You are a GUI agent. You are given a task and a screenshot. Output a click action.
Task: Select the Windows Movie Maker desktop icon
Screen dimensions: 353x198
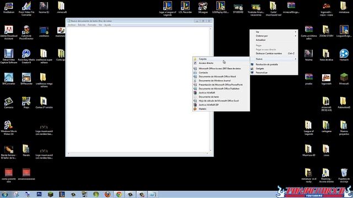click(x=9, y=128)
